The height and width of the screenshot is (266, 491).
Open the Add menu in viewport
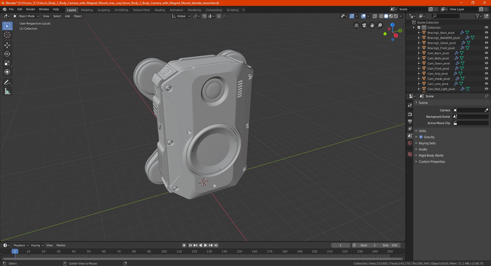tap(67, 16)
